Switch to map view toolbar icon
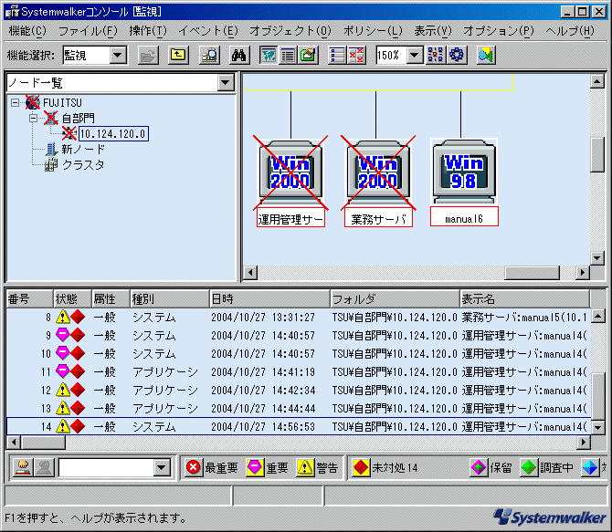The width and height of the screenshot is (612, 532). [x=269, y=55]
